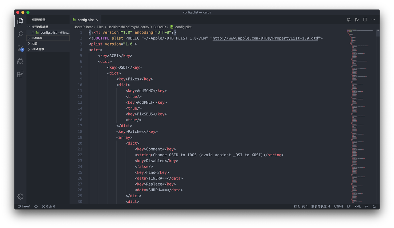Click the Run play icon in editor toolbar

pos(357,20)
